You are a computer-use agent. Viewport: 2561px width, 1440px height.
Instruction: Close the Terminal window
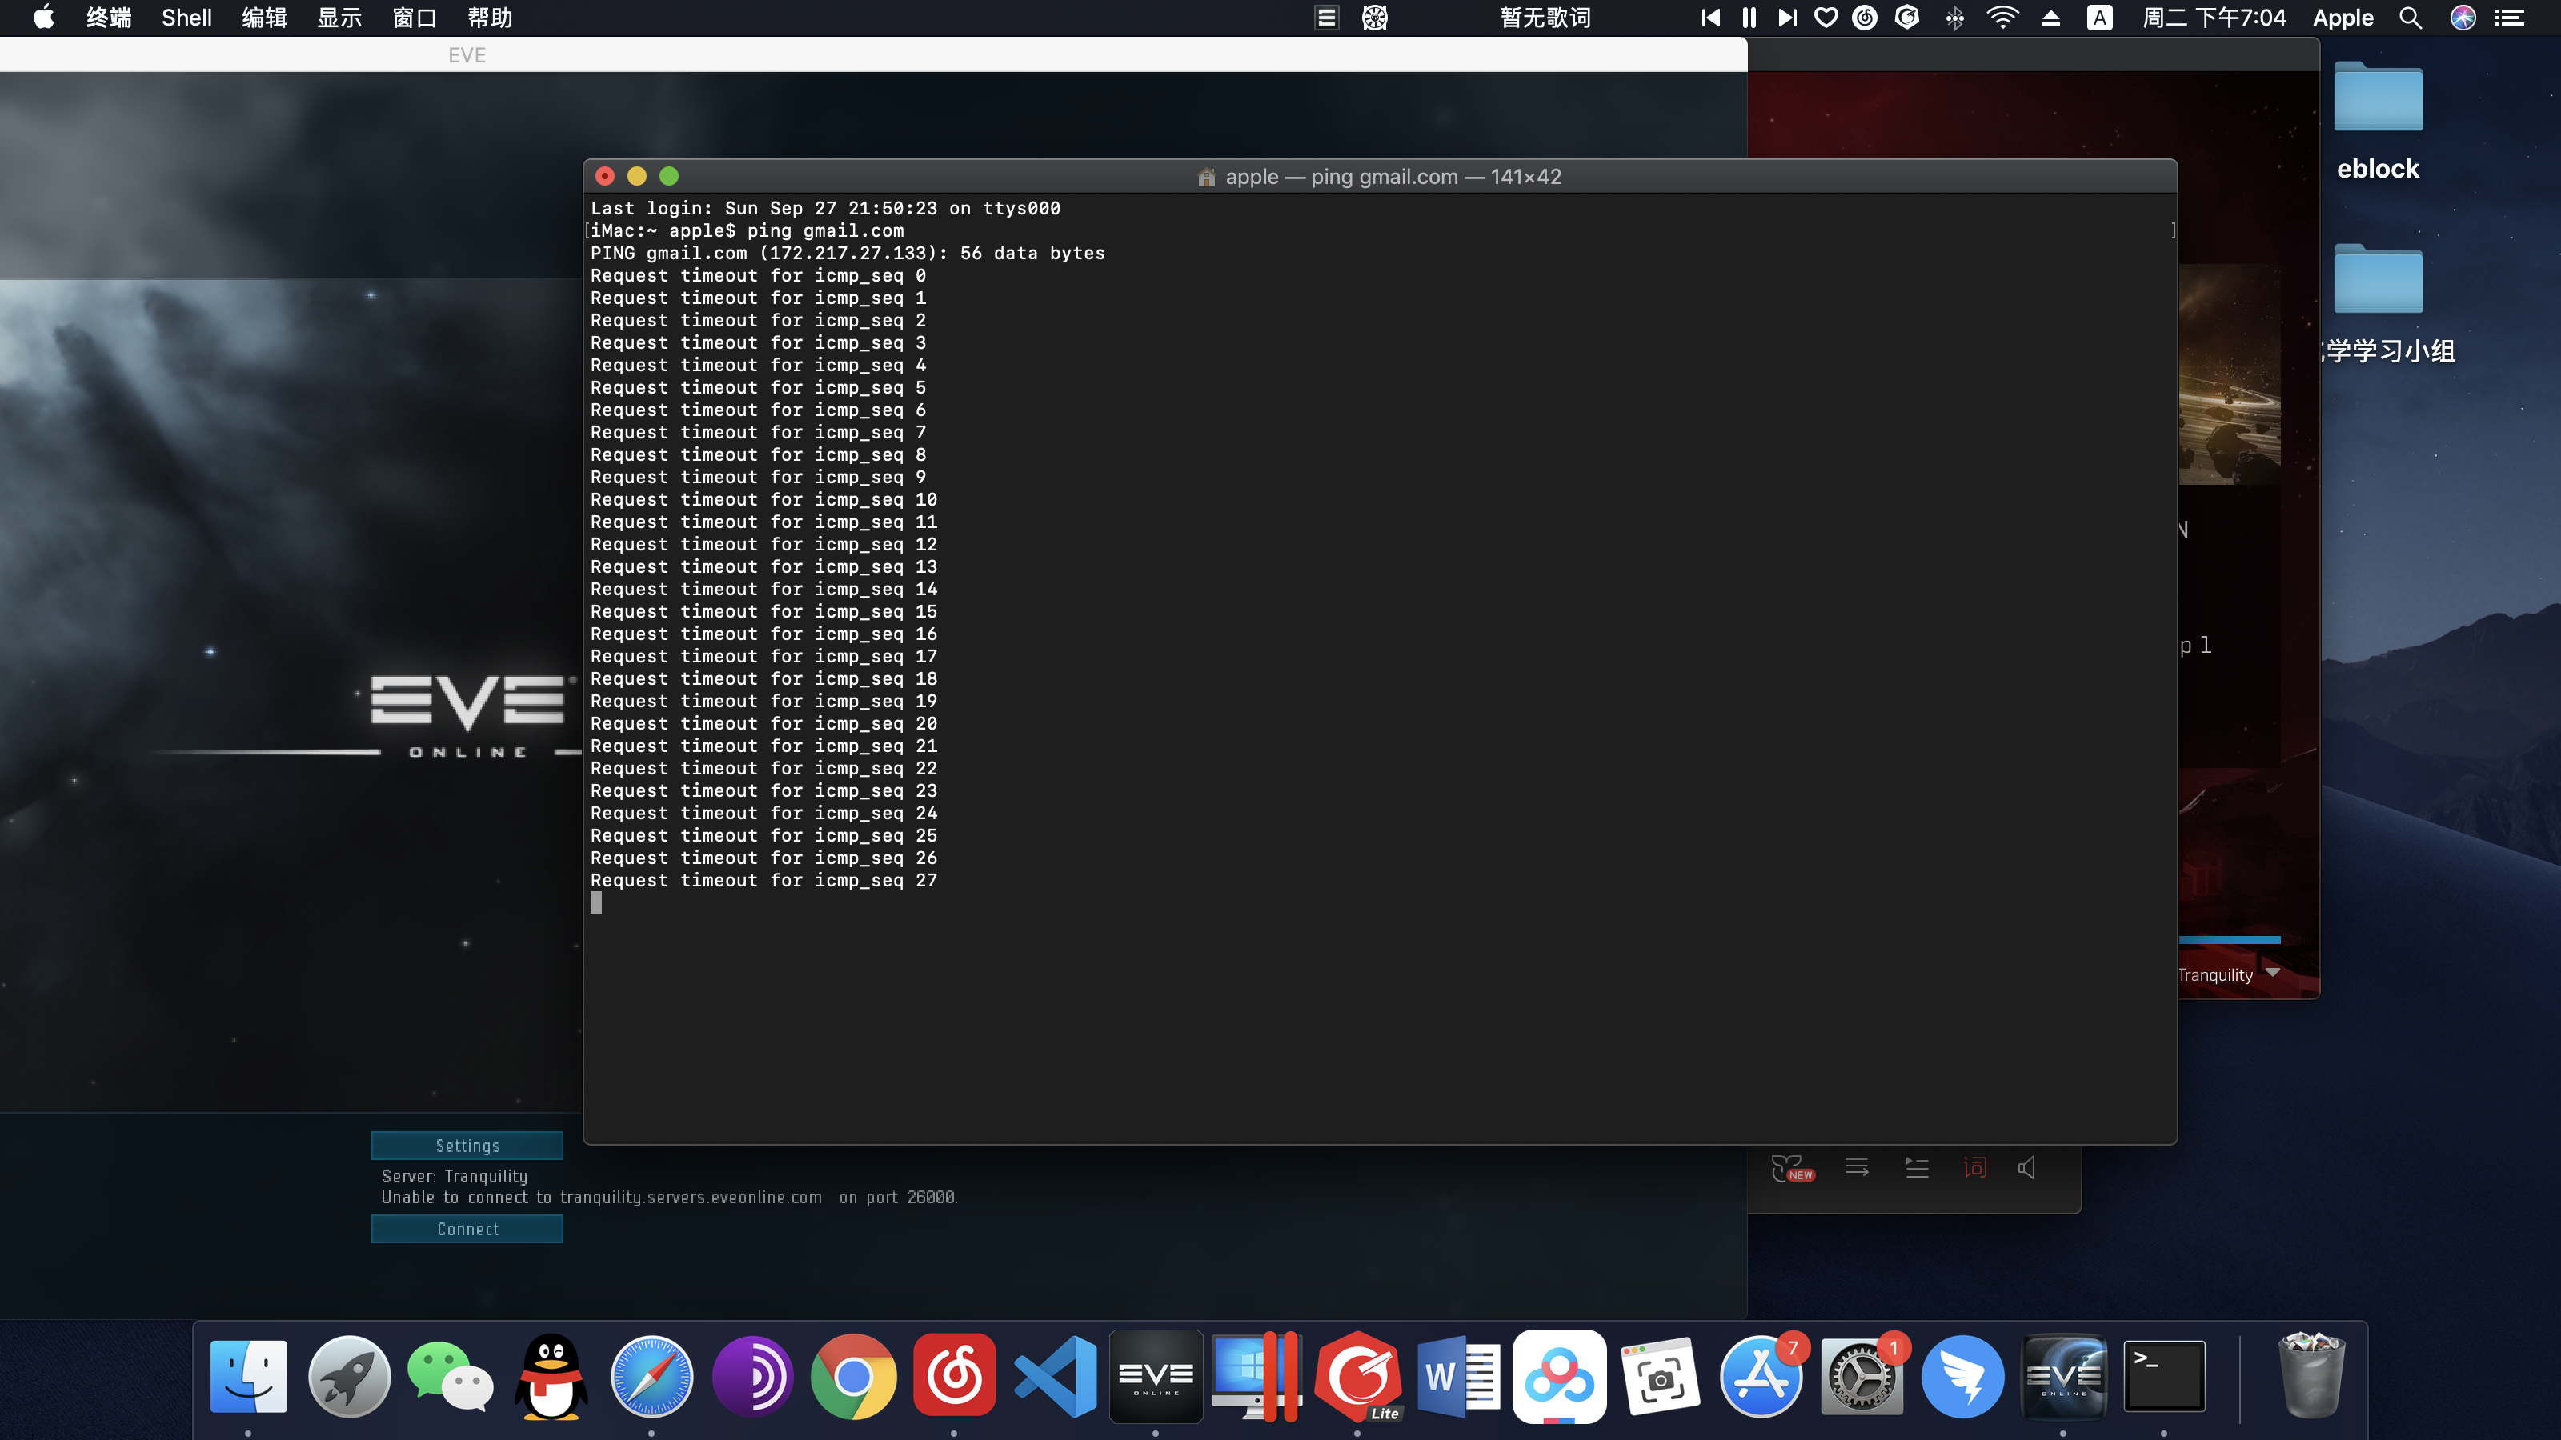coord(604,176)
